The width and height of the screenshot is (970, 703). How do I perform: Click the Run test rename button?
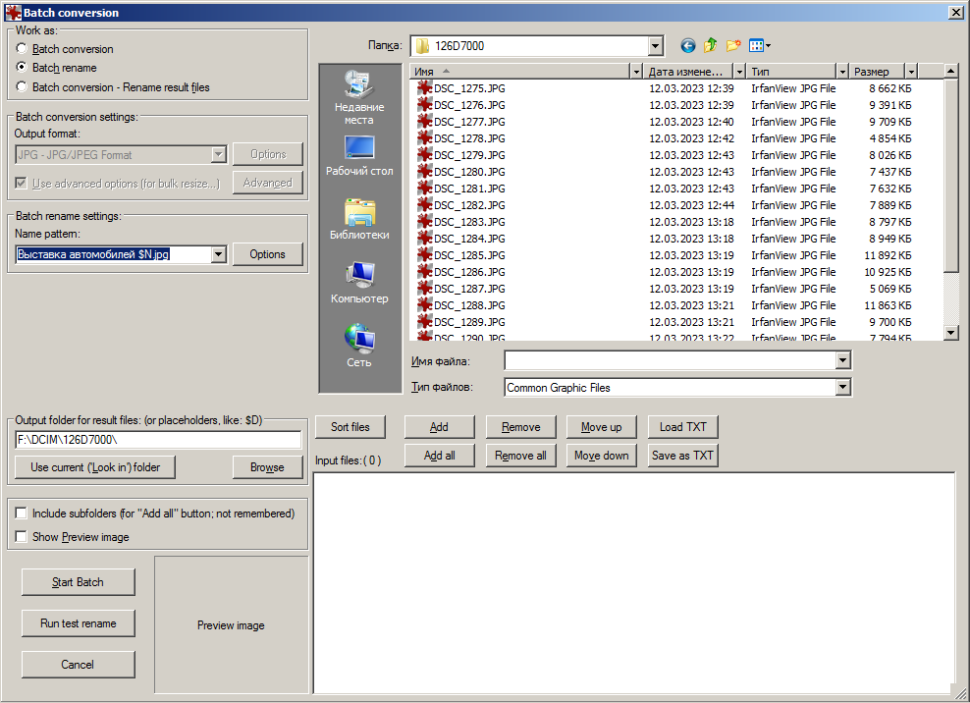pyautogui.click(x=78, y=623)
